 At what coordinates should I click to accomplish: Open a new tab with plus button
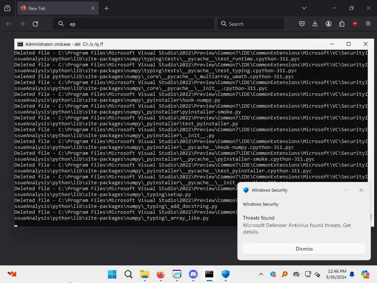point(106,8)
